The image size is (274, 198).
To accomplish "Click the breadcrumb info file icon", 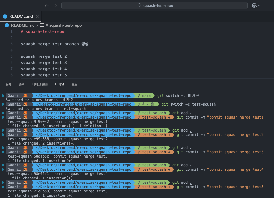I will (x=7, y=25).
